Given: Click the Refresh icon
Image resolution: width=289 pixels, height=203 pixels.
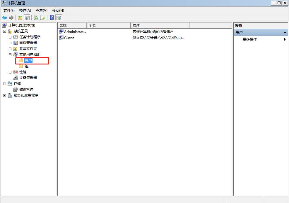Looking at the screenshot, I should [x=36, y=17].
